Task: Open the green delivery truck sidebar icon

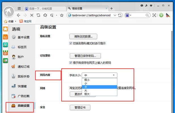Action: pyautogui.click(x=5, y=60)
